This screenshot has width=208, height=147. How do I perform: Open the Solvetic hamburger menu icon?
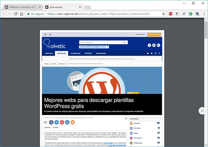coord(45,34)
